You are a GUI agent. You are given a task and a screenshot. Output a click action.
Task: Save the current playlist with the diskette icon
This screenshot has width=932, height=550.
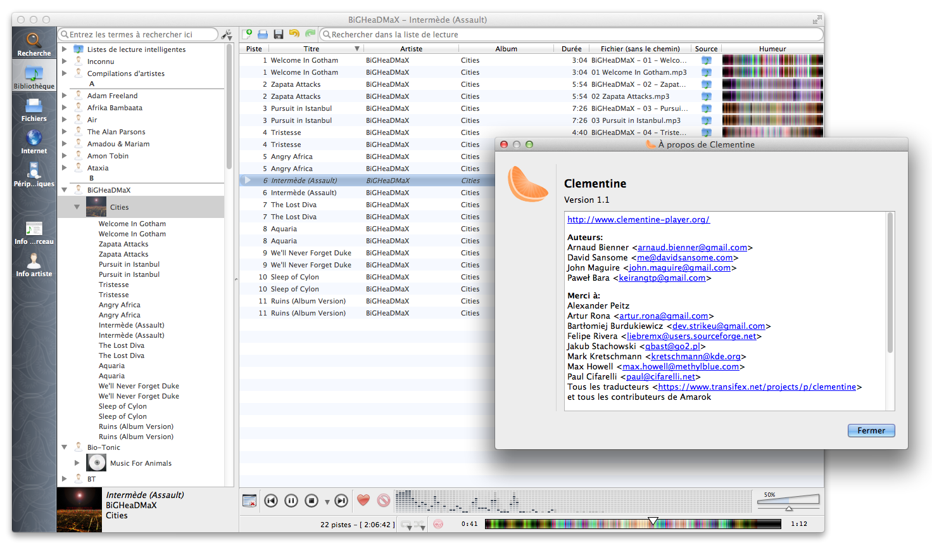279,34
